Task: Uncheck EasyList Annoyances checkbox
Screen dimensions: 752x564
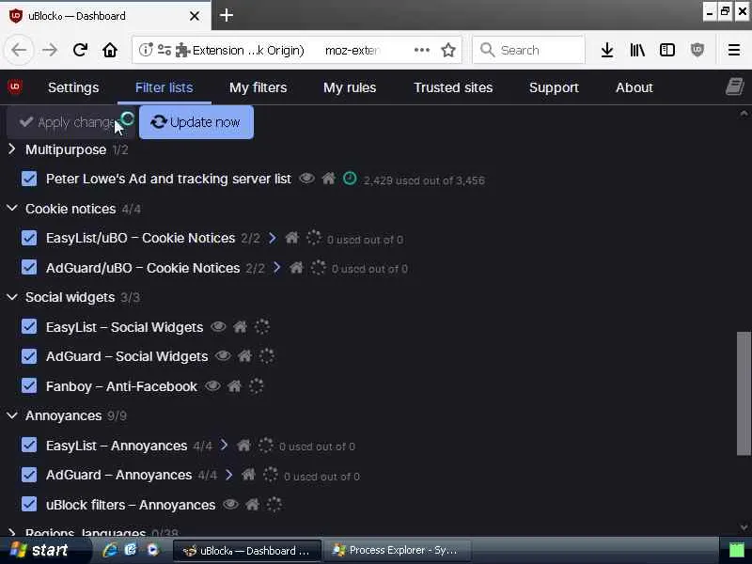Action: [x=29, y=445]
